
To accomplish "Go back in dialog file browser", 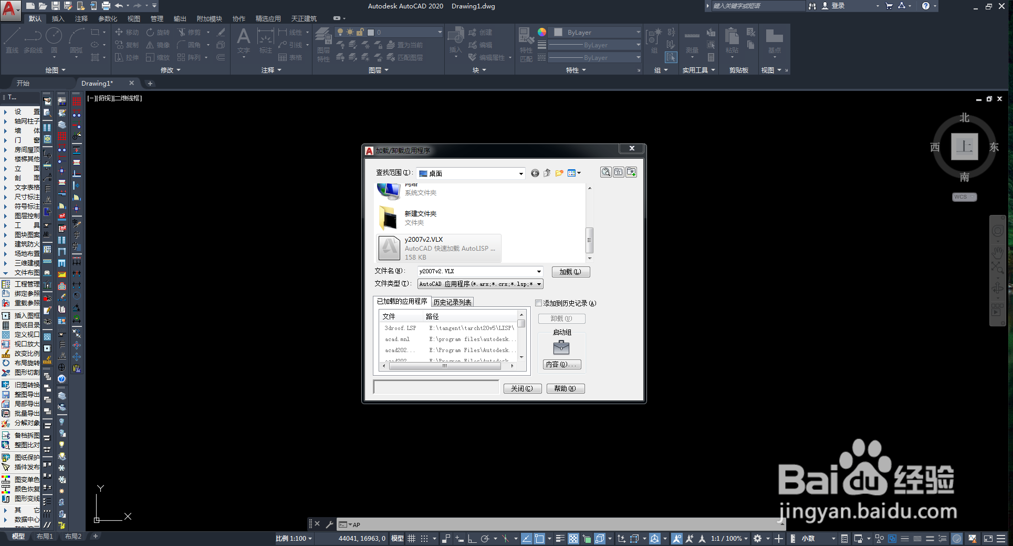I will 535,173.
